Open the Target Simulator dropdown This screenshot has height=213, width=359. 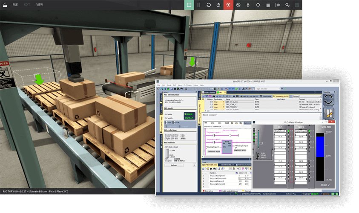[x=267, y=89]
